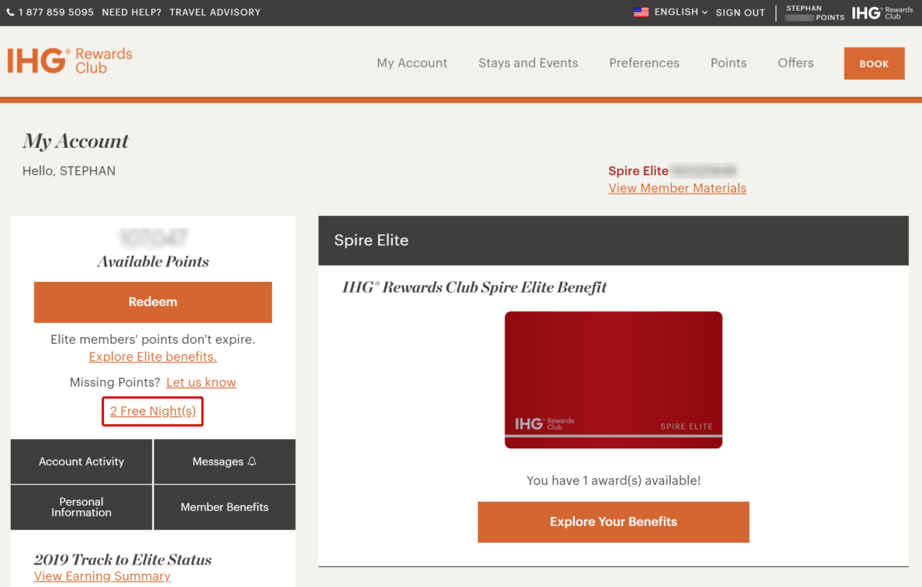Click the red Spire Elite card image
The image size is (922, 587).
click(x=614, y=379)
